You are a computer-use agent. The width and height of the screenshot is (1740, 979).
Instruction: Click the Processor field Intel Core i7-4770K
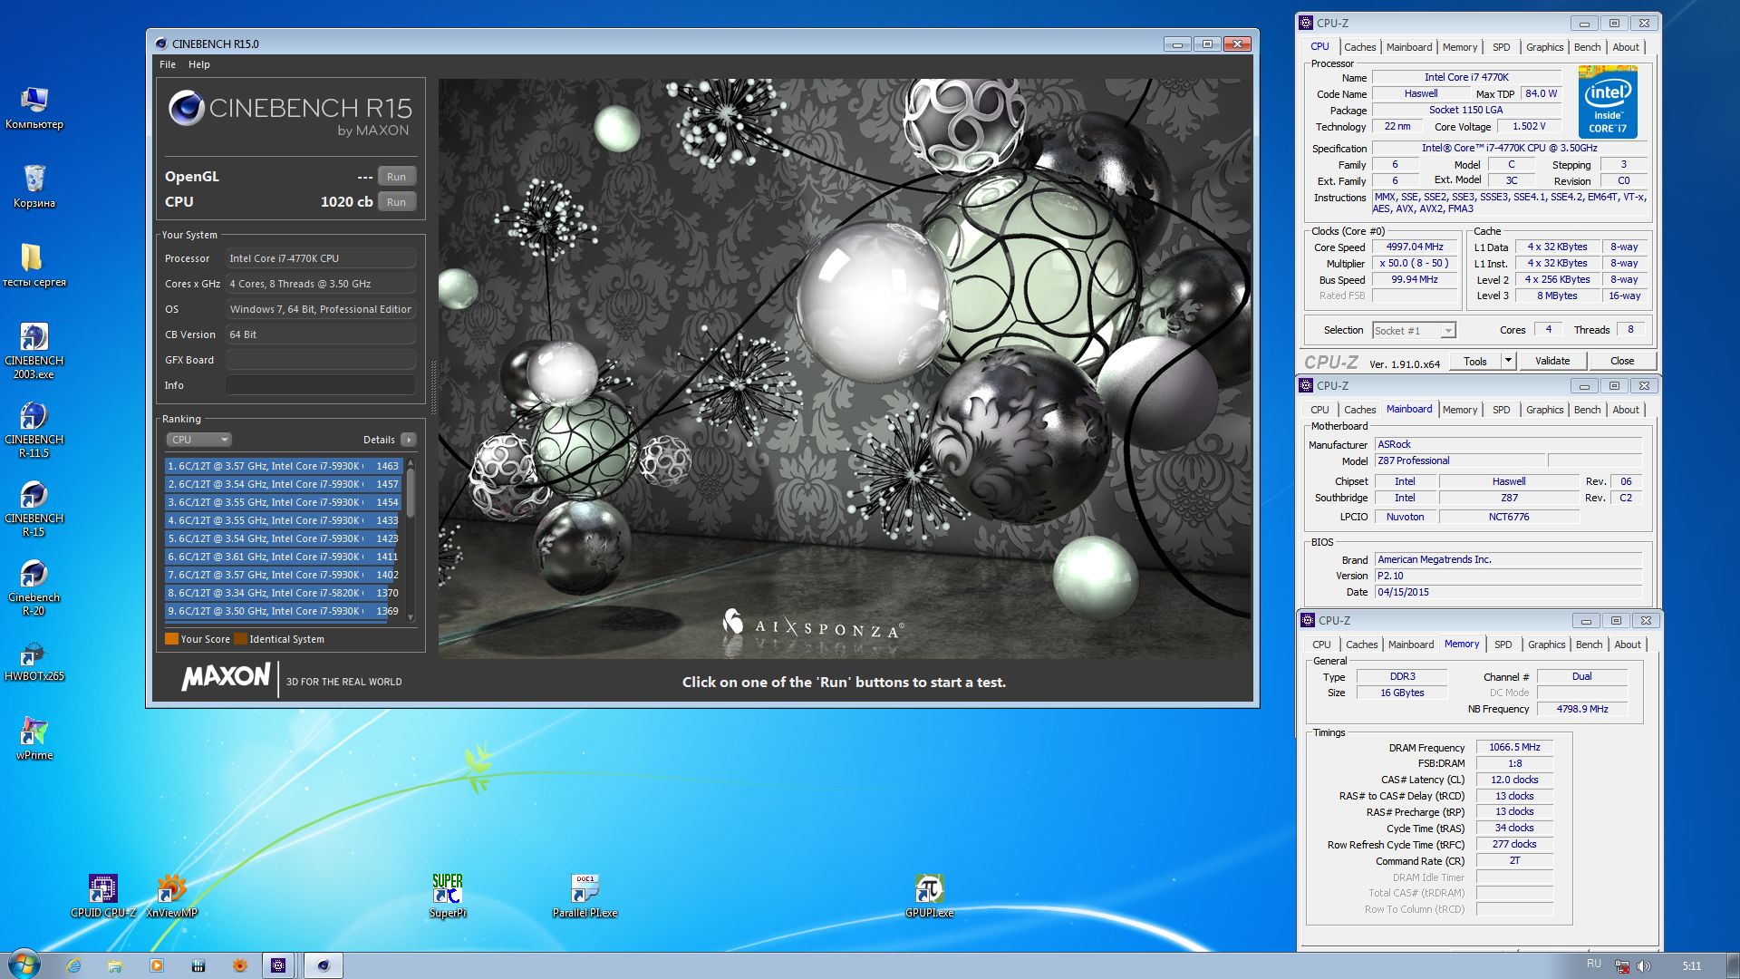pos(321,258)
